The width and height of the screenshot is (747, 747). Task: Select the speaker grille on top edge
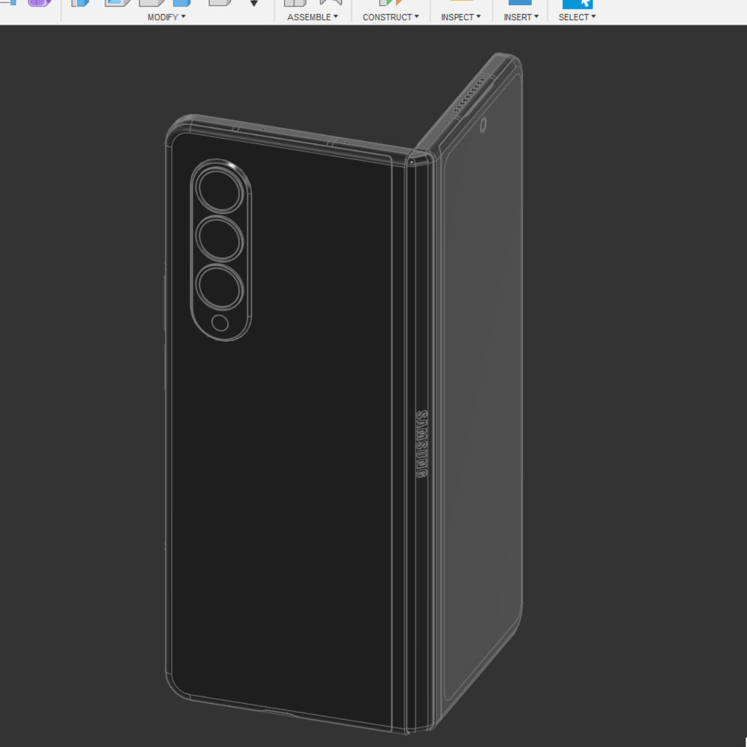tap(469, 95)
